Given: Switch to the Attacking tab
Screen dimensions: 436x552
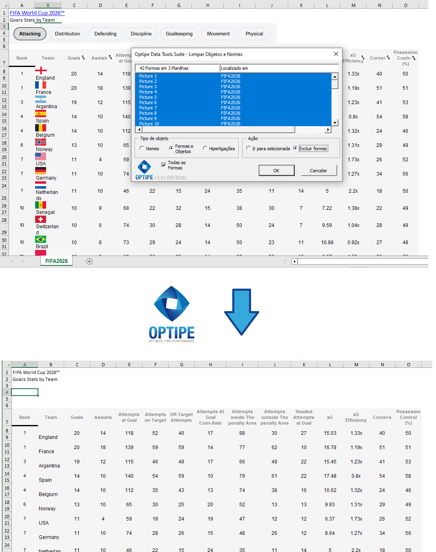Looking at the screenshot, I should pyautogui.click(x=30, y=34).
